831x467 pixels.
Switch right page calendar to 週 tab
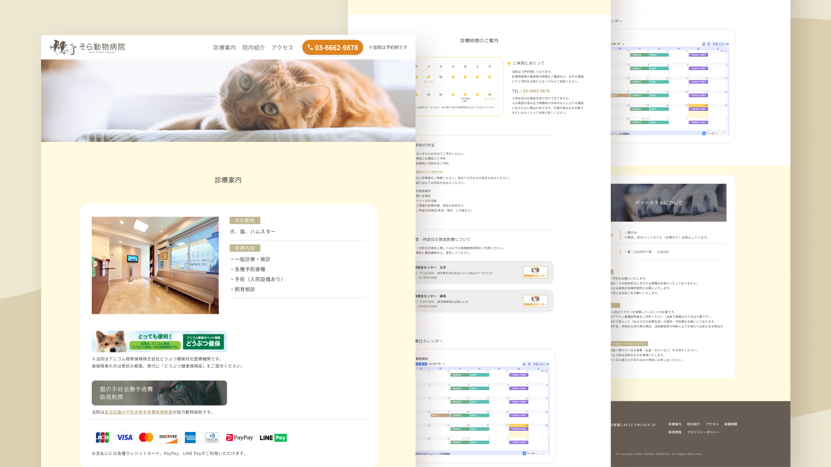tap(704, 44)
